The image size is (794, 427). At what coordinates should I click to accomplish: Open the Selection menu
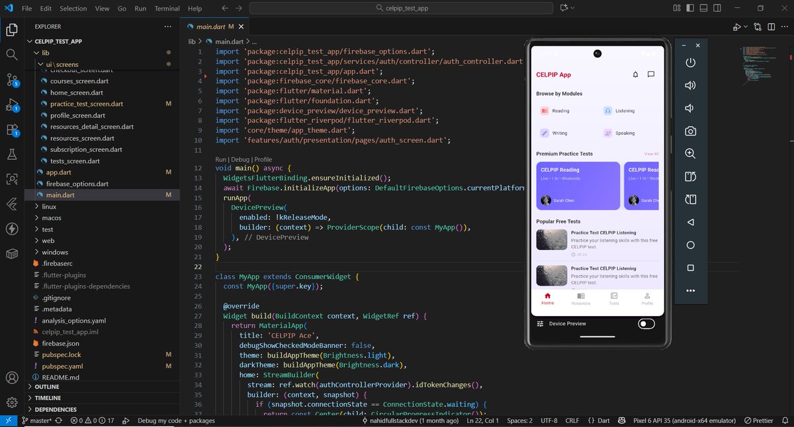click(73, 9)
